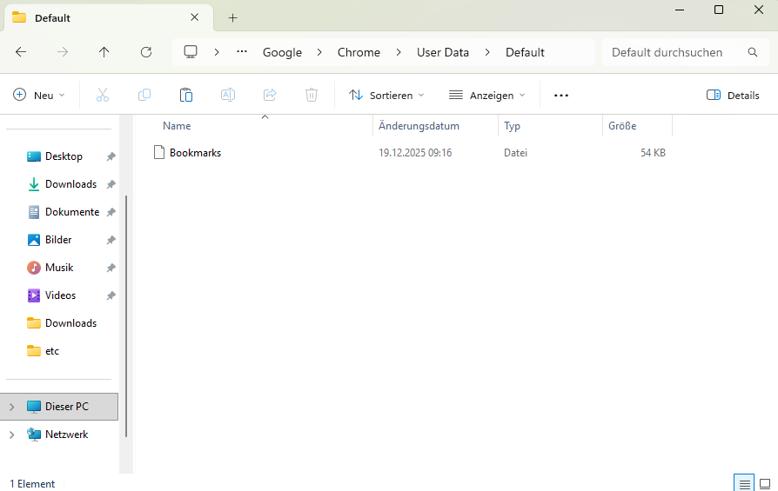The image size is (778, 491).
Task: Click the 'Datei' type cell
Action: point(515,153)
